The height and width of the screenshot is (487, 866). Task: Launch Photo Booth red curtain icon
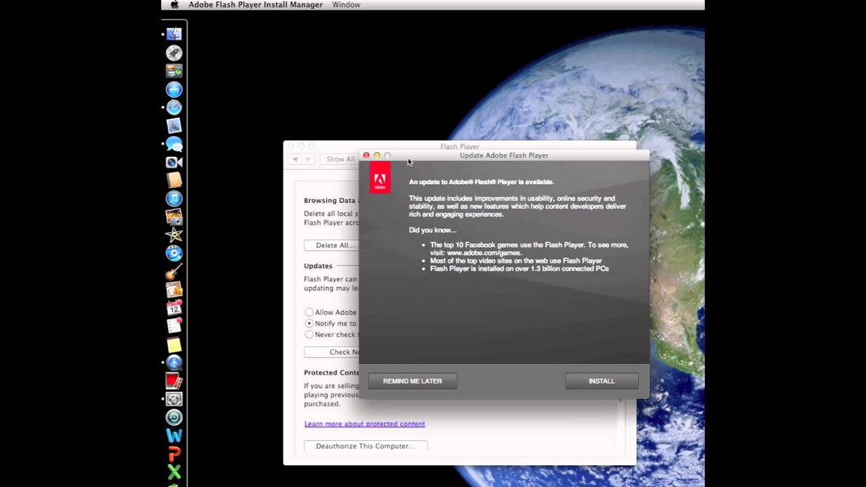[174, 381]
